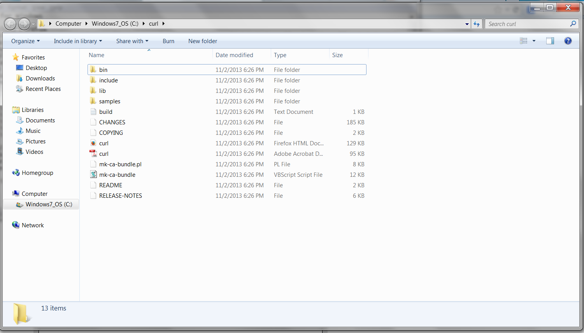Open the recent pages dropdown arrow

pyautogui.click(x=33, y=24)
